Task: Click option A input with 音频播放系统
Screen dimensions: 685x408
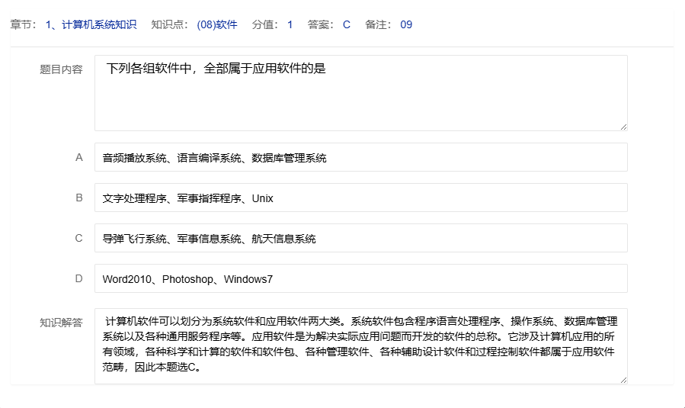Action: (x=360, y=158)
